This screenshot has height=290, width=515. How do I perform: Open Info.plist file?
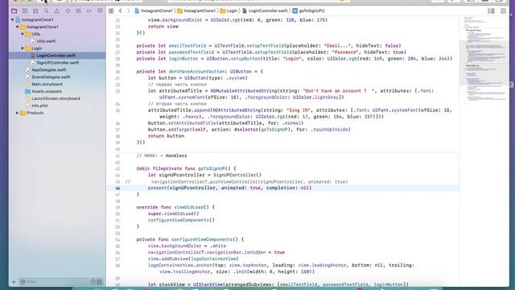point(39,106)
